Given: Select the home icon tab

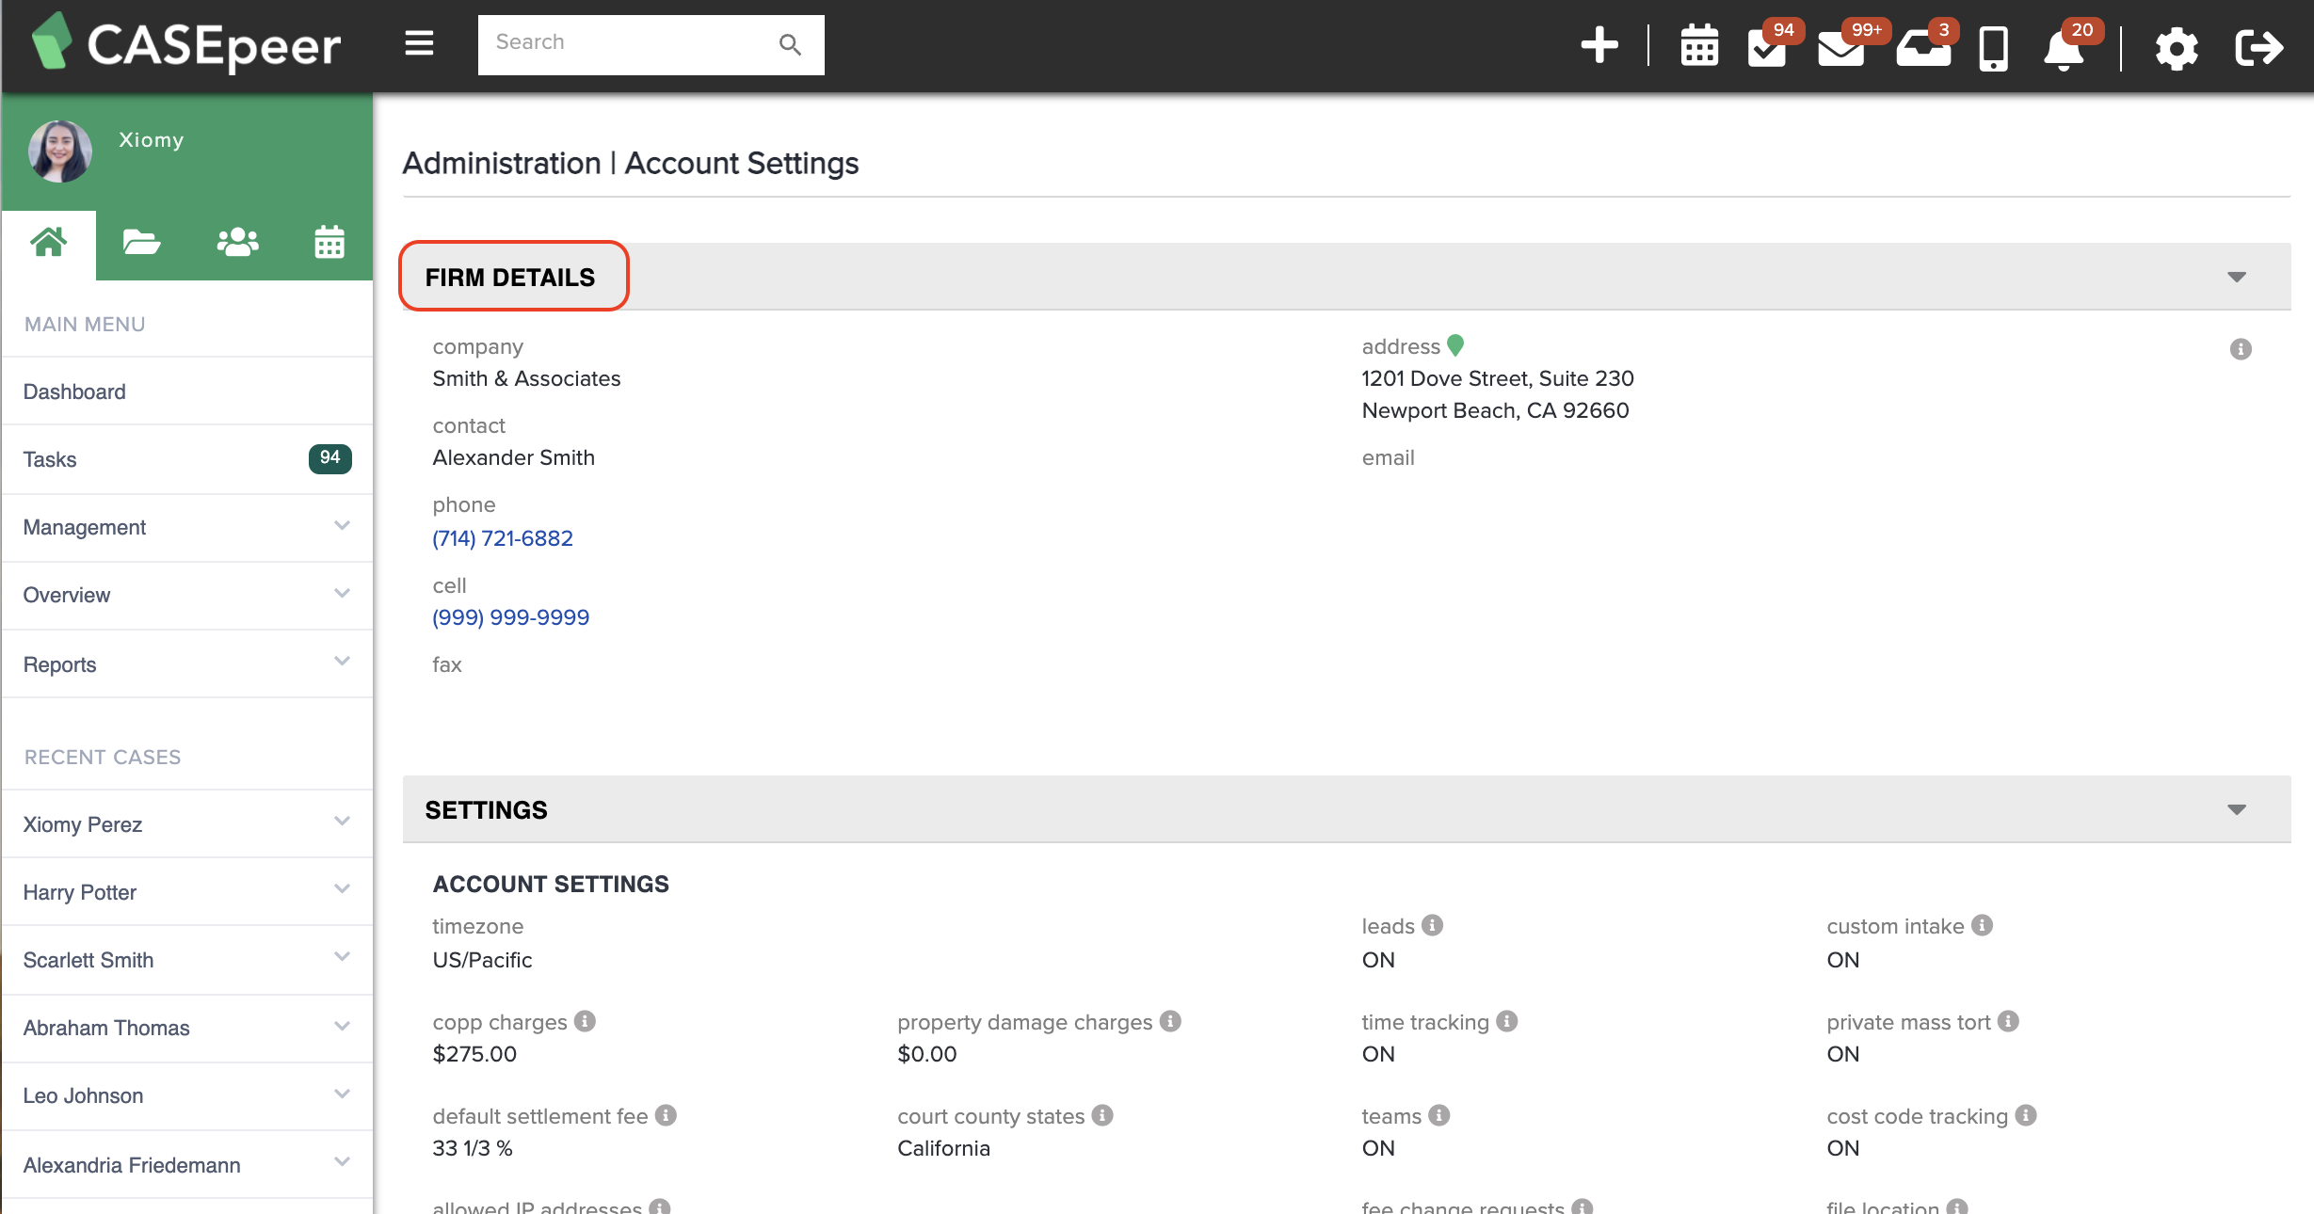Looking at the screenshot, I should [x=49, y=243].
